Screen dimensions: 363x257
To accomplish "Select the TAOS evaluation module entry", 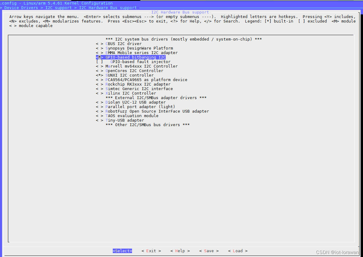I will [x=131, y=116].
